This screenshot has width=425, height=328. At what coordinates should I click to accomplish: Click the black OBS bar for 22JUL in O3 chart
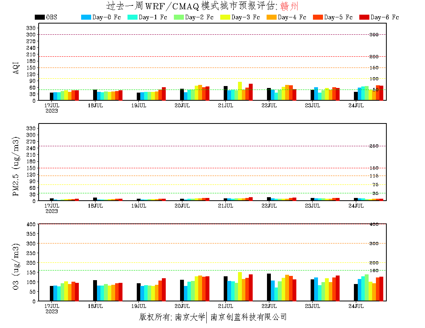269,287
